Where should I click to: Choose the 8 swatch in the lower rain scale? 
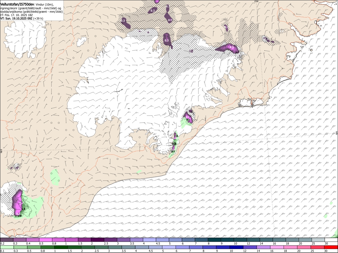click(209, 247)
